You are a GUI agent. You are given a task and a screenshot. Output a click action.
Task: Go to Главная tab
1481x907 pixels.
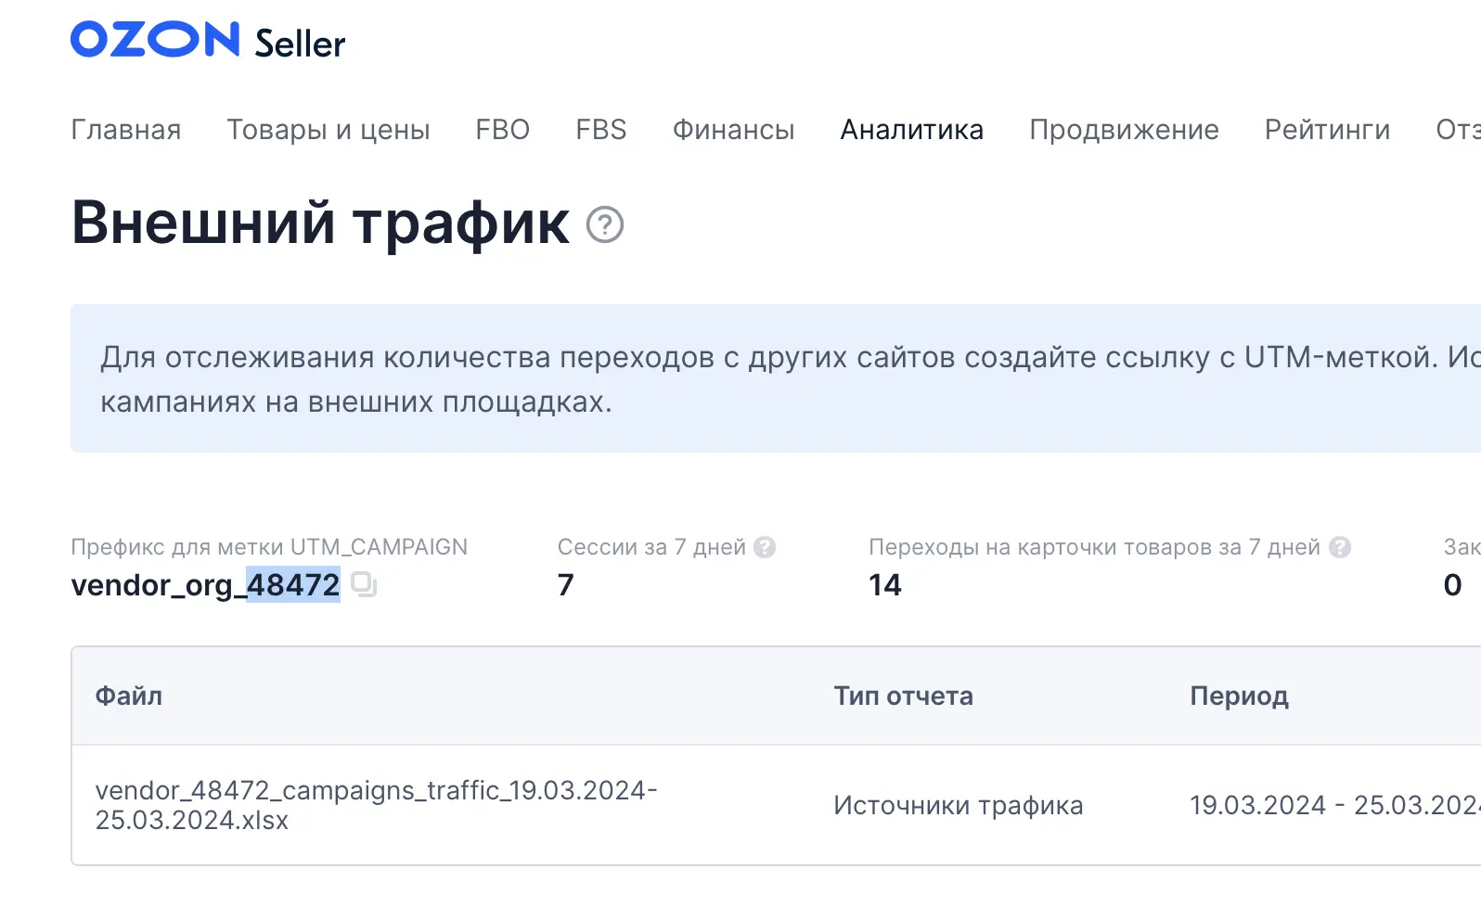pos(126,130)
